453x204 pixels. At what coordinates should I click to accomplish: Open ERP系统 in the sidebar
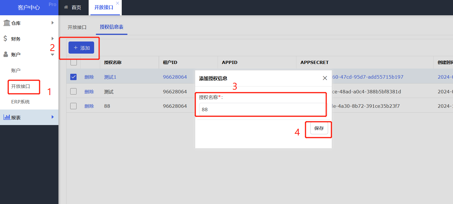point(20,102)
